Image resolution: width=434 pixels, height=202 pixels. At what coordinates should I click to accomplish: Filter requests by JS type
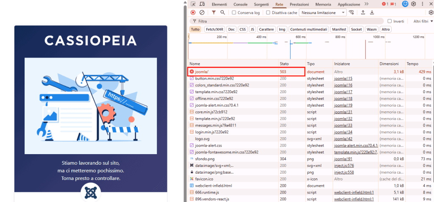click(x=252, y=29)
